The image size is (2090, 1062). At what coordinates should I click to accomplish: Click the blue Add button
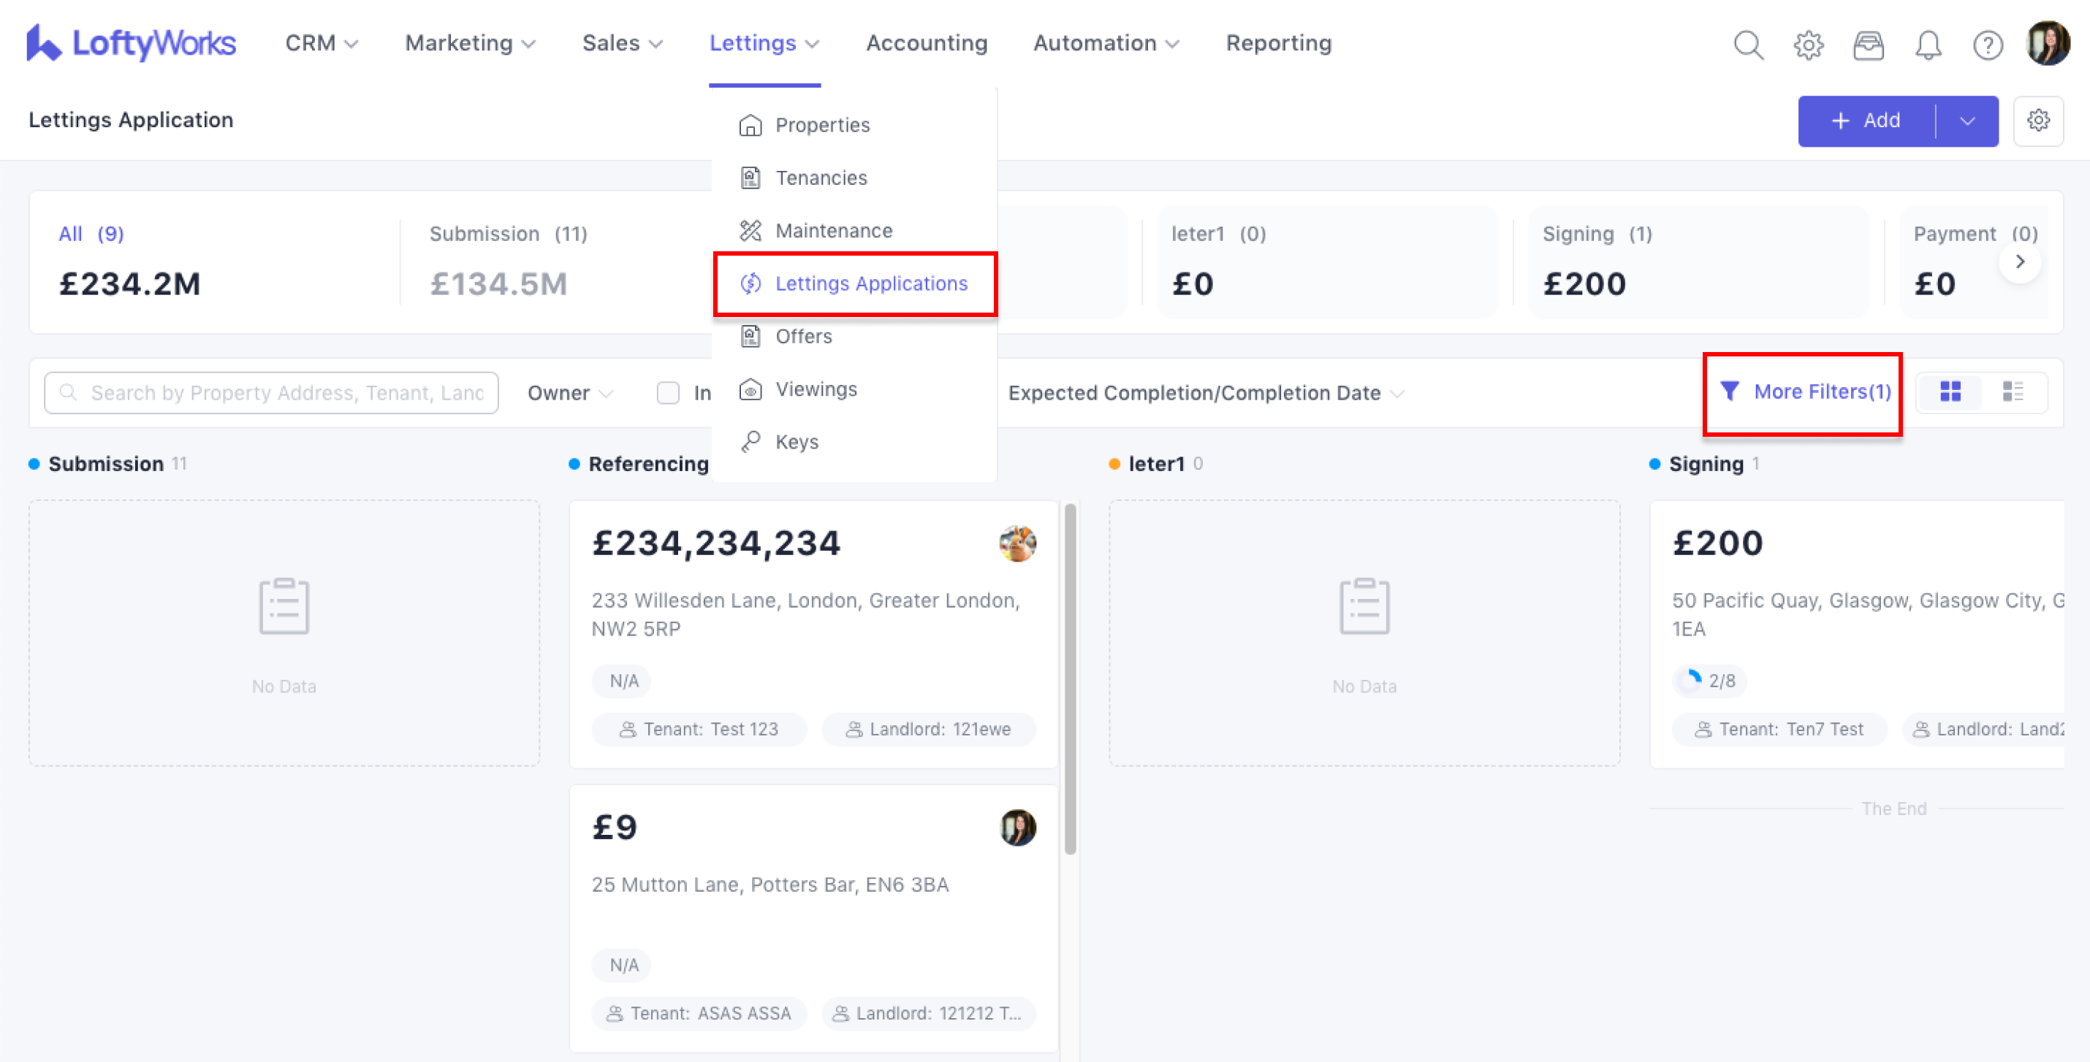click(x=1865, y=121)
